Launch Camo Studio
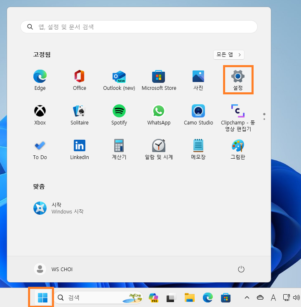Viewport: 301px width, 307px height. click(x=198, y=115)
